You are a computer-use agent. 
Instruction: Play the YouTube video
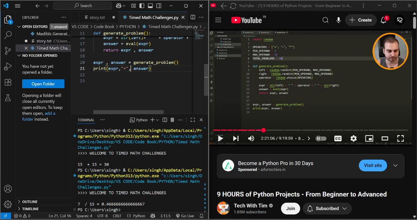[220, 139]
